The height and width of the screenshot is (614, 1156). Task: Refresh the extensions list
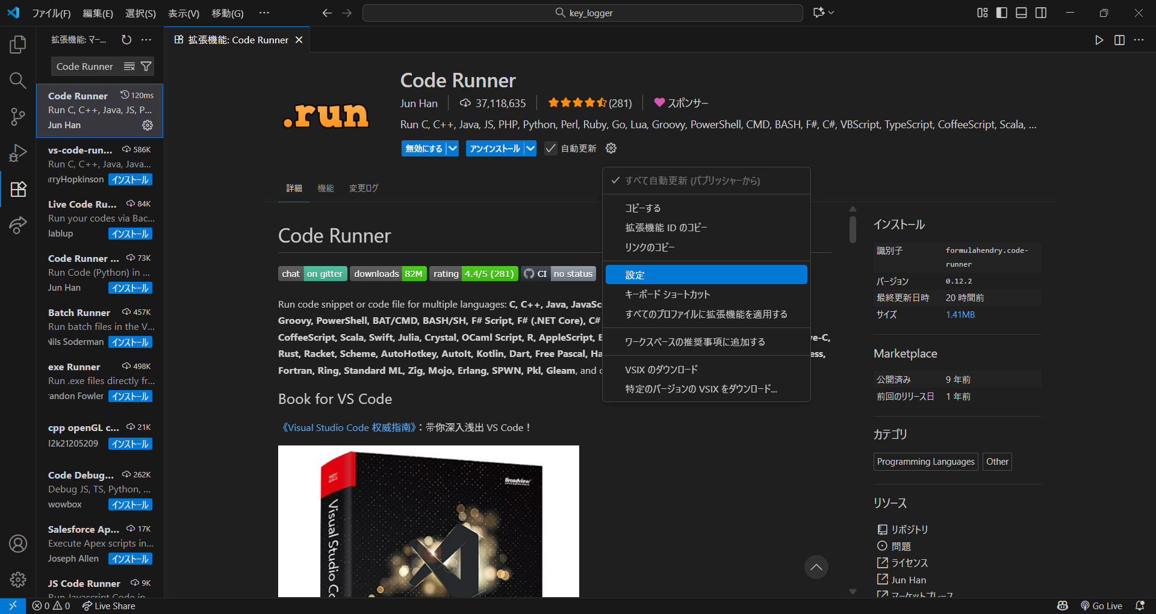pyautogui.click(x=126, y=40)
